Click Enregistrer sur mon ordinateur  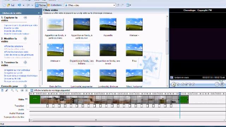(17, 70)
